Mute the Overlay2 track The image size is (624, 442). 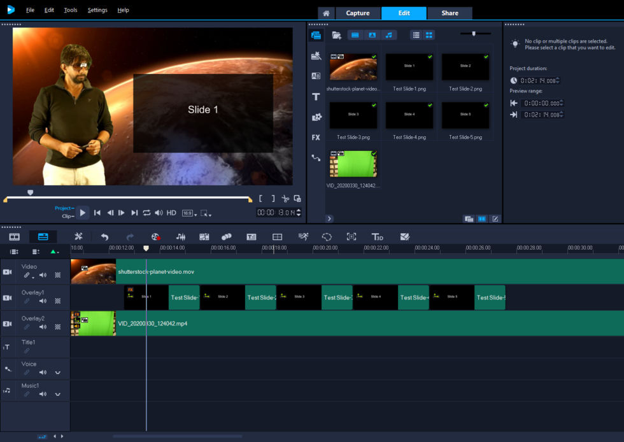(x=43, y=326)
